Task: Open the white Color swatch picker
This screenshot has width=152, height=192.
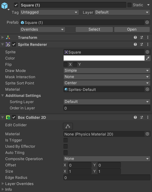Action: (x=104, y=58)
